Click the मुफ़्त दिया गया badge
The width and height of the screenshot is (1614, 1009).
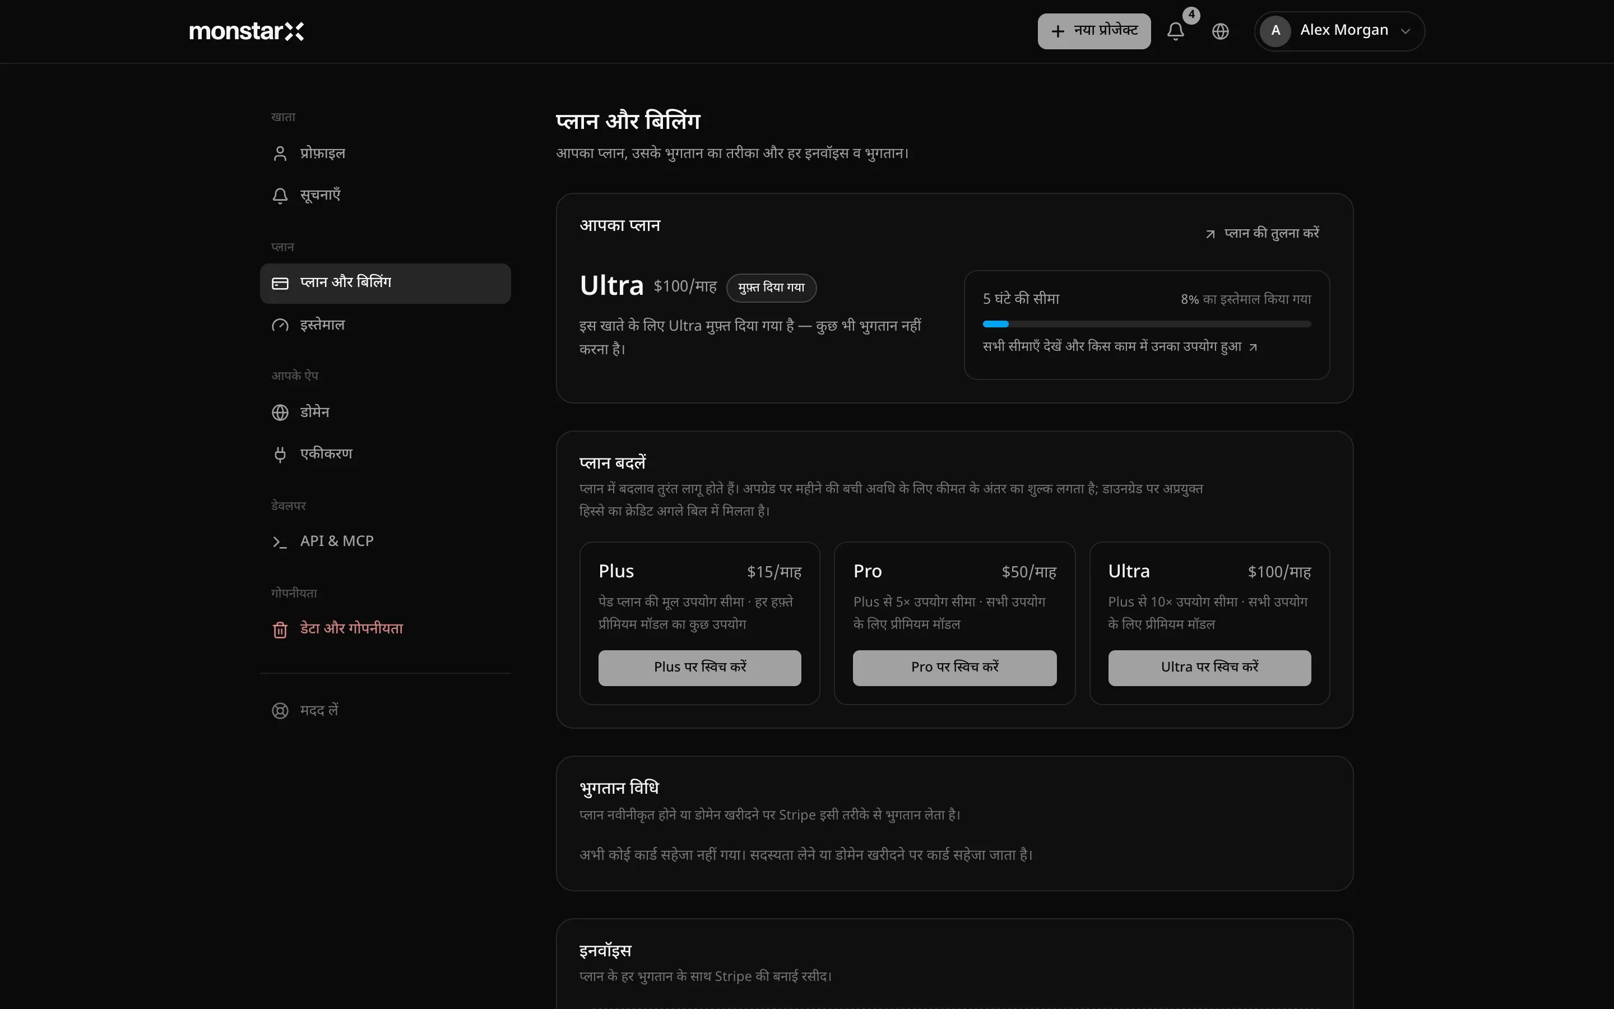coord(771,288)
